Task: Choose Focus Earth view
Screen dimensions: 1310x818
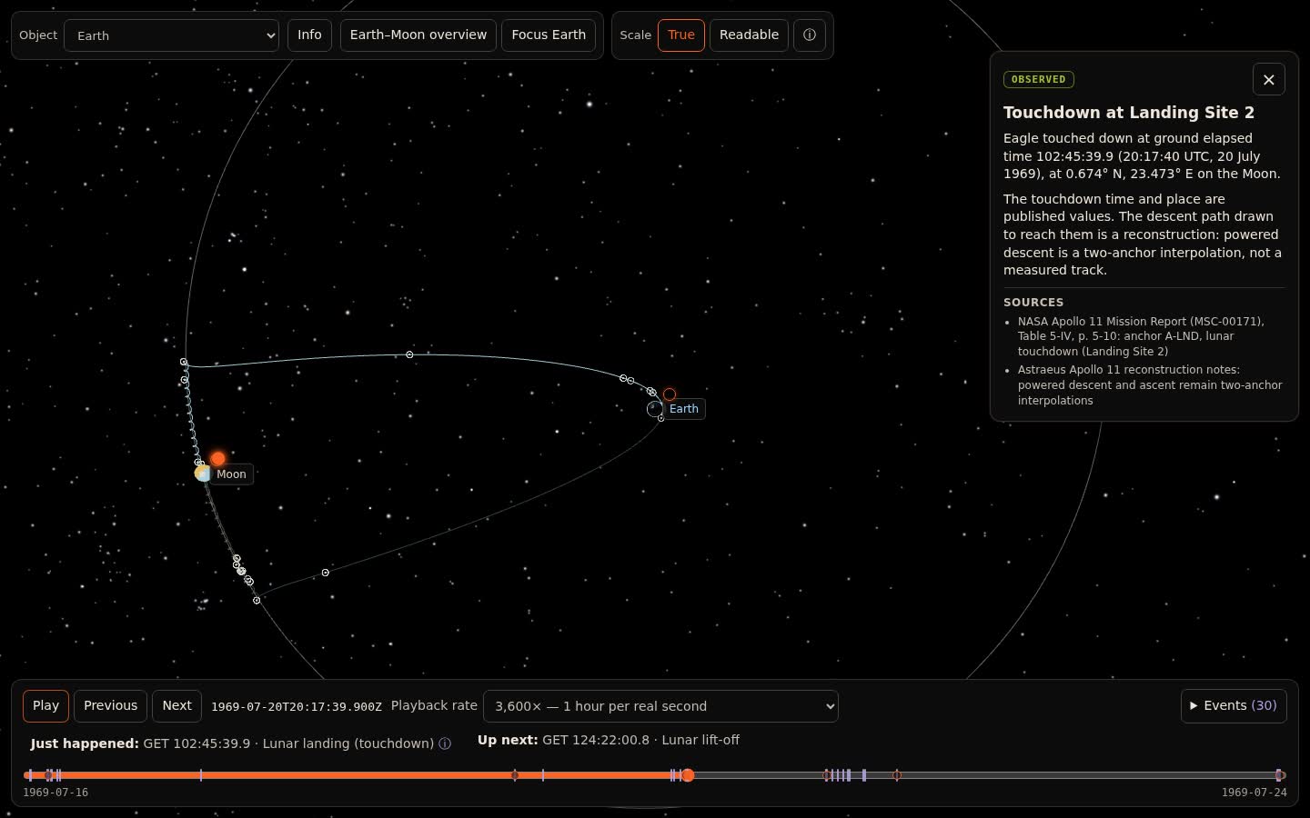Action: pyautogui.click(x=549, y=35)
